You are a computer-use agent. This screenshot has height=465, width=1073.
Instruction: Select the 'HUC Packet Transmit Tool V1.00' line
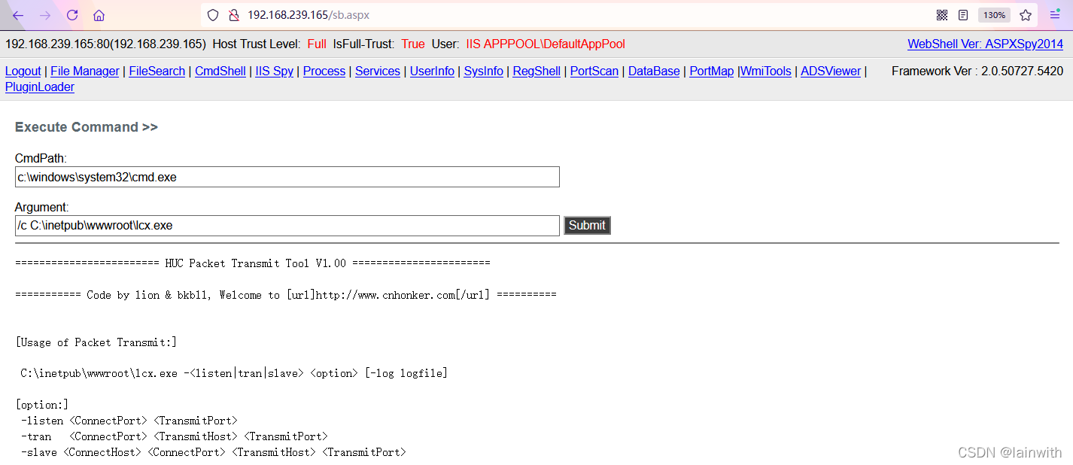pyautogui.click(x=253, y=263)
